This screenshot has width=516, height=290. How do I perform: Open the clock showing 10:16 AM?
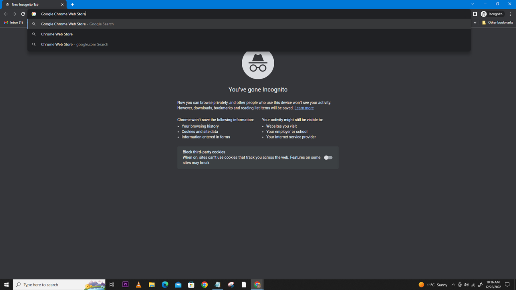pyautogui.click(x=493, y=285)
